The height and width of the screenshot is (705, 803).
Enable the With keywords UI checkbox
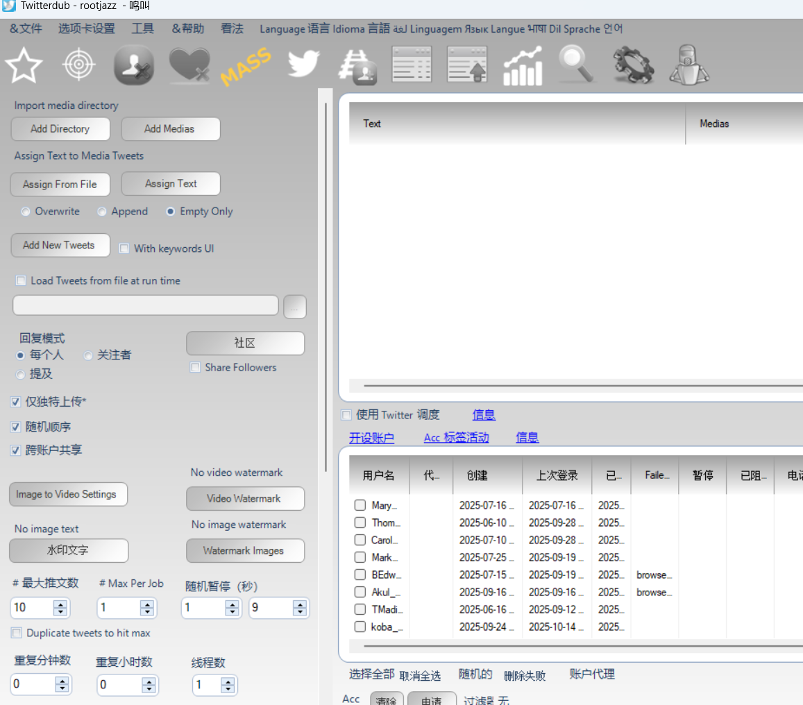coord(124,248)
